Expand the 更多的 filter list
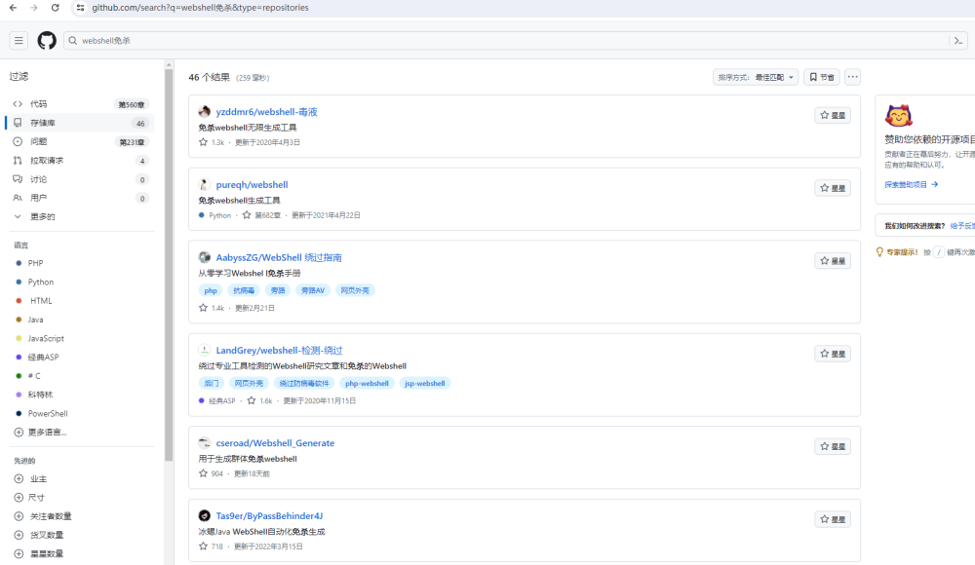 pos(80,217)
